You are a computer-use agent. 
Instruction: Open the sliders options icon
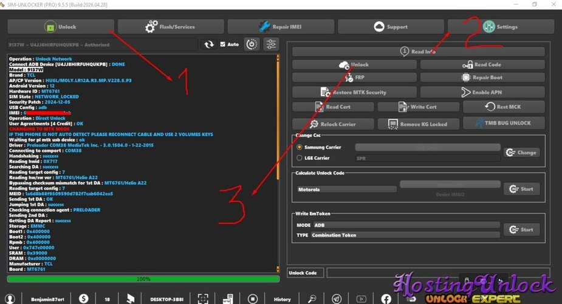click(272, 44)
